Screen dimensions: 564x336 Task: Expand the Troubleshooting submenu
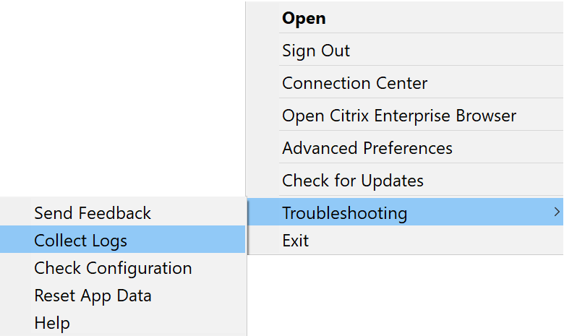[344, 213]
